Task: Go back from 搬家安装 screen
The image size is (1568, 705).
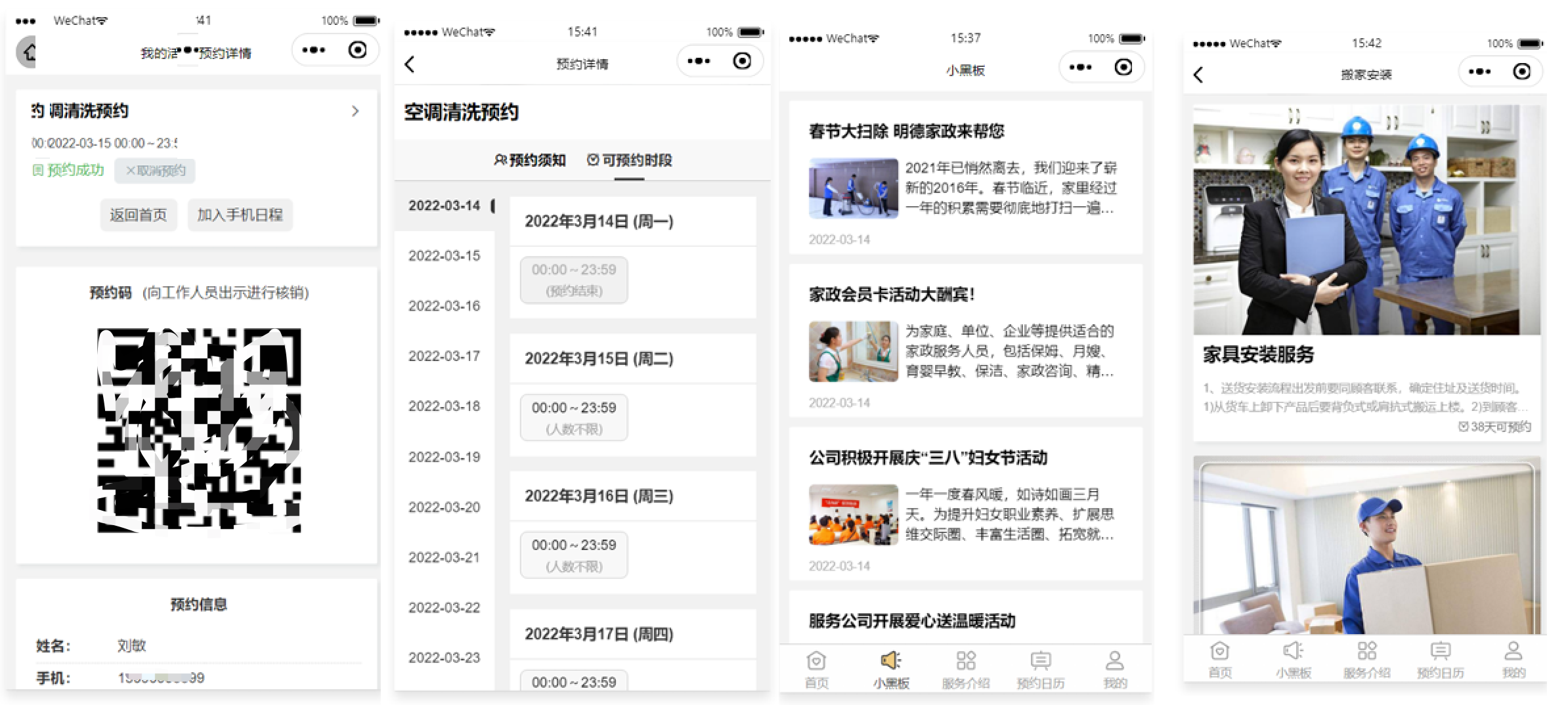Action: (1198, 75)
